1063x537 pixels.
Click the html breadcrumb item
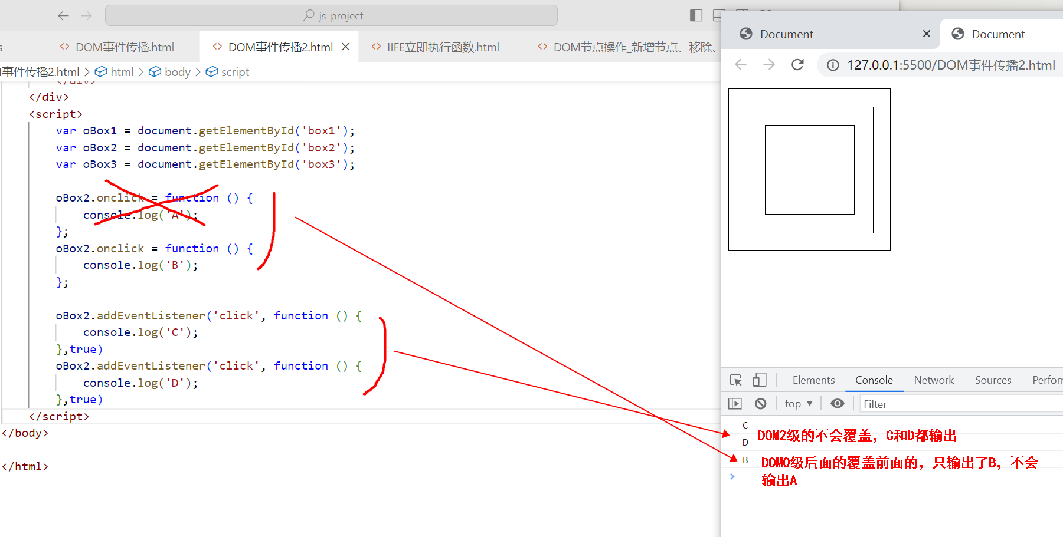point(115,72)
